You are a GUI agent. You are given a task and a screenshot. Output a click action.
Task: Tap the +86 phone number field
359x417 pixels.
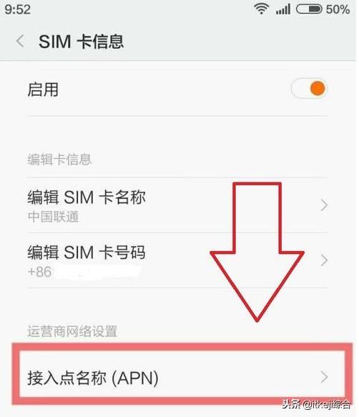tap(84, 272)
